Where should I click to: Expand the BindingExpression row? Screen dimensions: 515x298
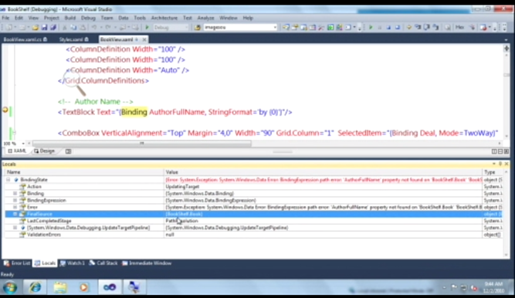[15, 201]
